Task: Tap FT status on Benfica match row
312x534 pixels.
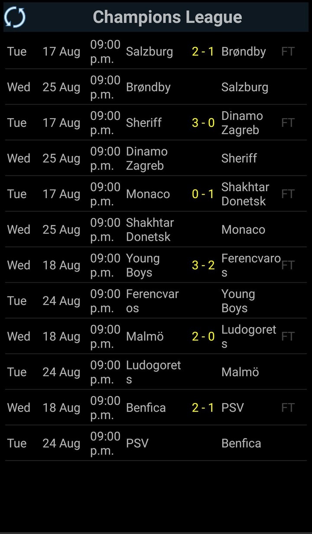Action: click(x=288, y=408)
